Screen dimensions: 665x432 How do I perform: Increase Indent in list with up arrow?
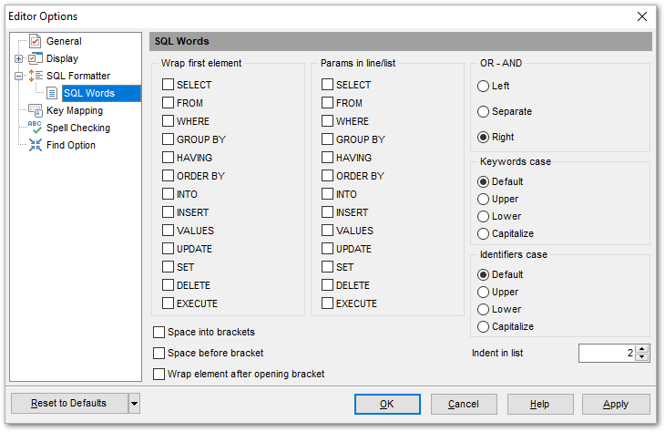pyautogui.click(x=643, y=348)
